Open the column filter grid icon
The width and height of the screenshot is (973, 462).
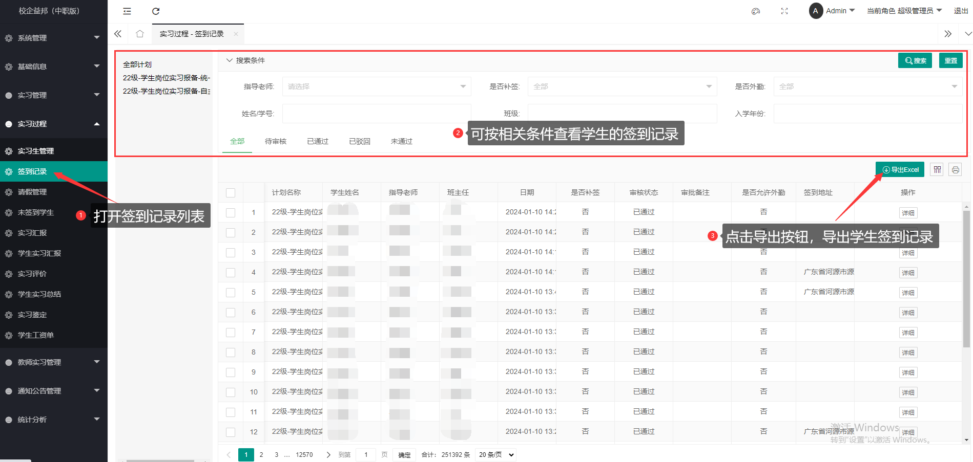pyautogui.click(x=937, y=170)
